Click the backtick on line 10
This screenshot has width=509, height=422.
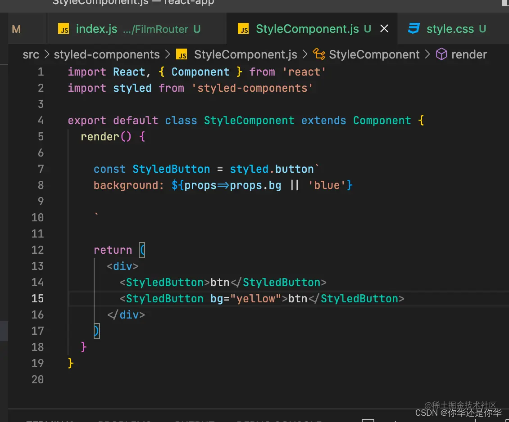click(x=96, y=214)
